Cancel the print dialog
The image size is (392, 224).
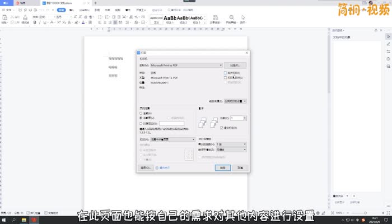click(240, 168)
